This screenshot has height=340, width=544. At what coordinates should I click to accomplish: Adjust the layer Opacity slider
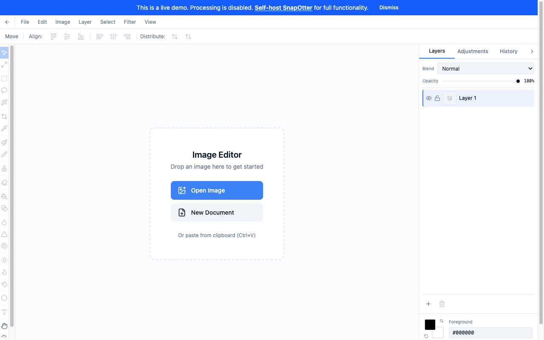[x=481, y=81]
